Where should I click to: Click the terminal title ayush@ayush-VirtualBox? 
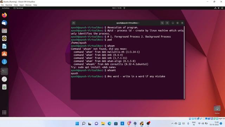click(128, 23)
